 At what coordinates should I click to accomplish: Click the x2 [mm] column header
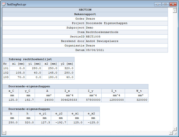point(51,64)
